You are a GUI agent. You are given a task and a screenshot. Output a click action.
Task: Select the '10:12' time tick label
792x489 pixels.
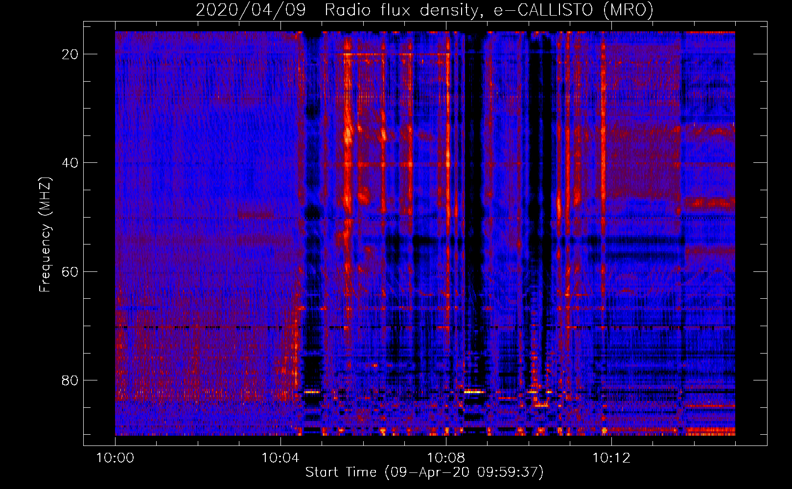point(611,458)
